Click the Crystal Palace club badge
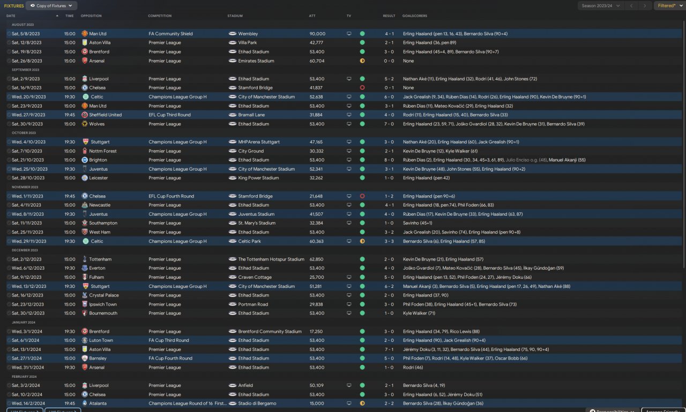Screen dimensions: 686x412 [85, 295]
